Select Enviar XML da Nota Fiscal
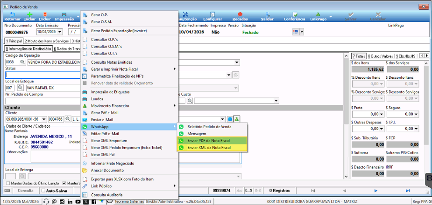Viewport: 432px width, 205px height. pyautogui.click(x=212, y=148)
